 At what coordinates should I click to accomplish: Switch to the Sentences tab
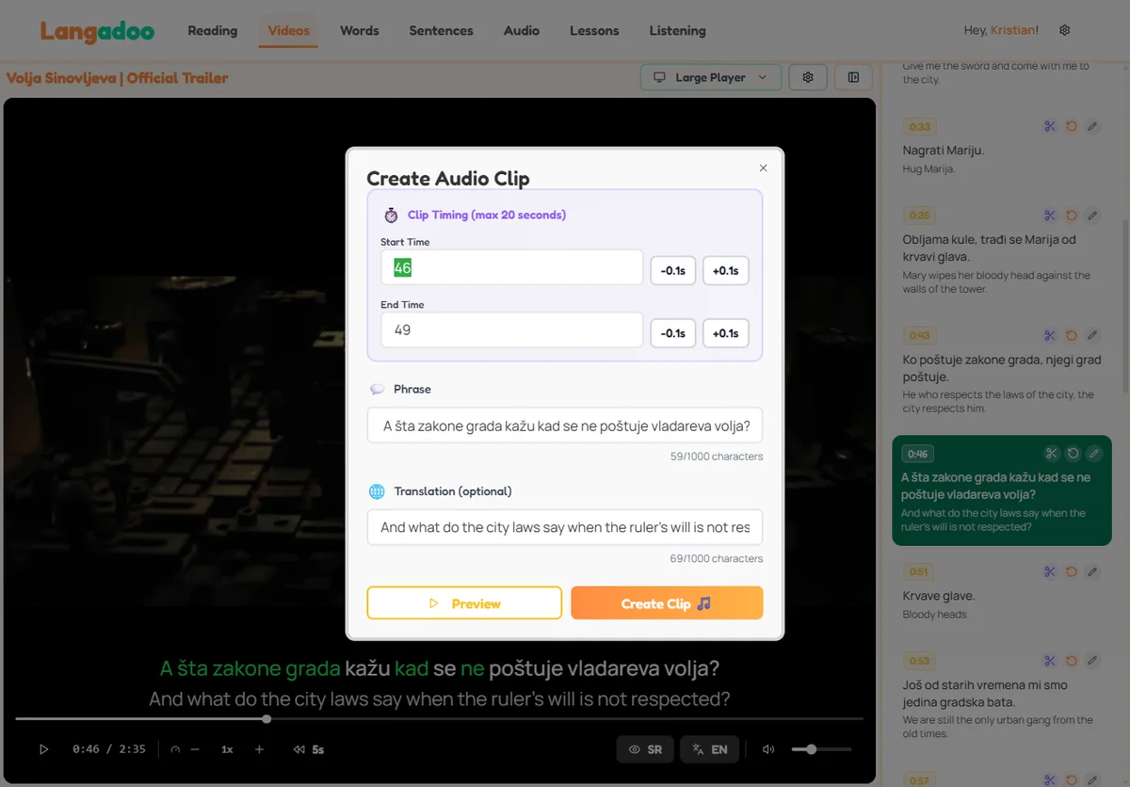441,30
